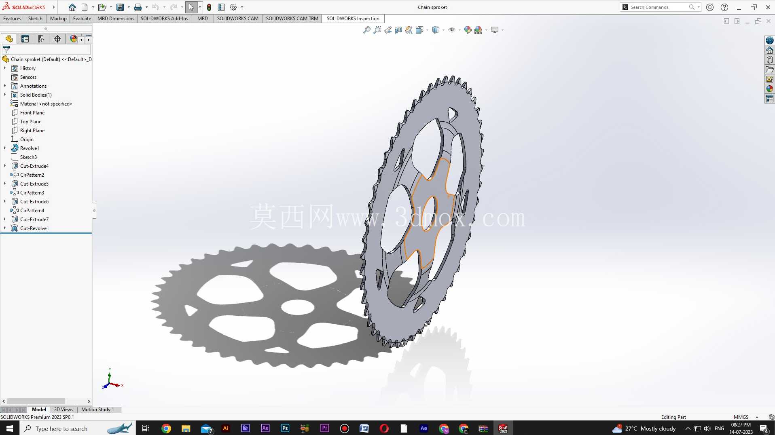Image resolution: width=775 pixels, height=435 pixels.
Task: Click the New document icon
Action: [85, 7]
